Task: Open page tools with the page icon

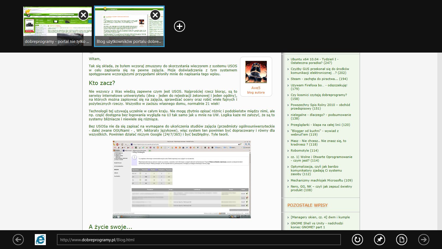Action: coord(401,240)
